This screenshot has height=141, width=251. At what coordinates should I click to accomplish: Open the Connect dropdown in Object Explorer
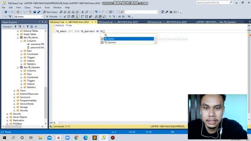pyautogui.click(x=7, y=27)
